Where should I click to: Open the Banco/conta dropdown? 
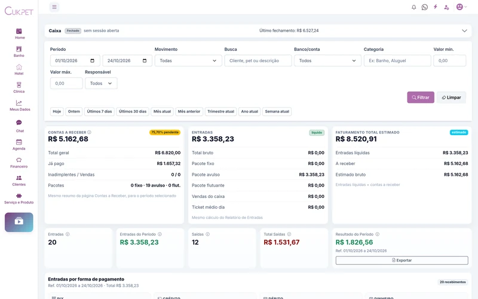327,61
